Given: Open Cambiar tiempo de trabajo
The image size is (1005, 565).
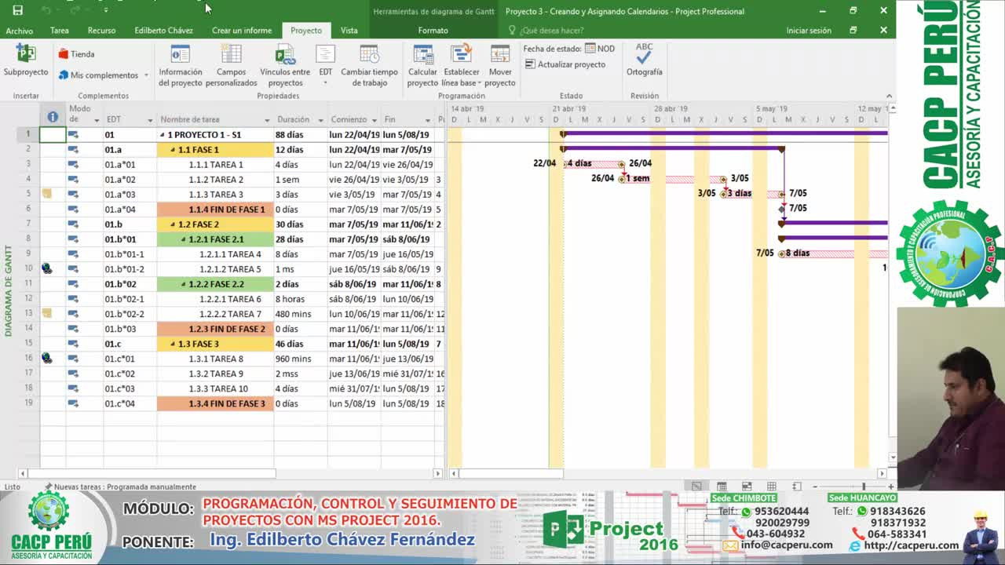Looking at the screenshot, I should tap(369, 55).
